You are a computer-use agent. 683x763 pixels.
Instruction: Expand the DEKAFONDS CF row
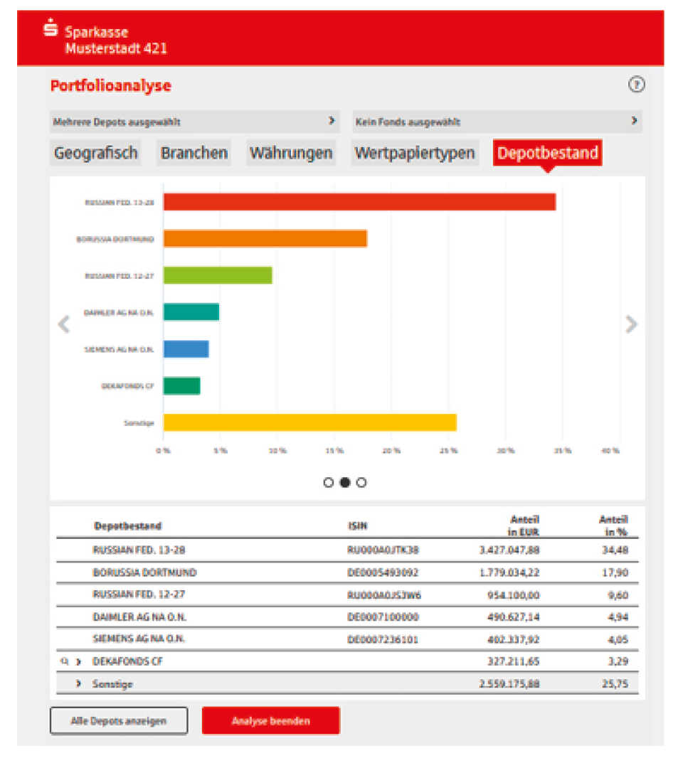tap(78, 661)
